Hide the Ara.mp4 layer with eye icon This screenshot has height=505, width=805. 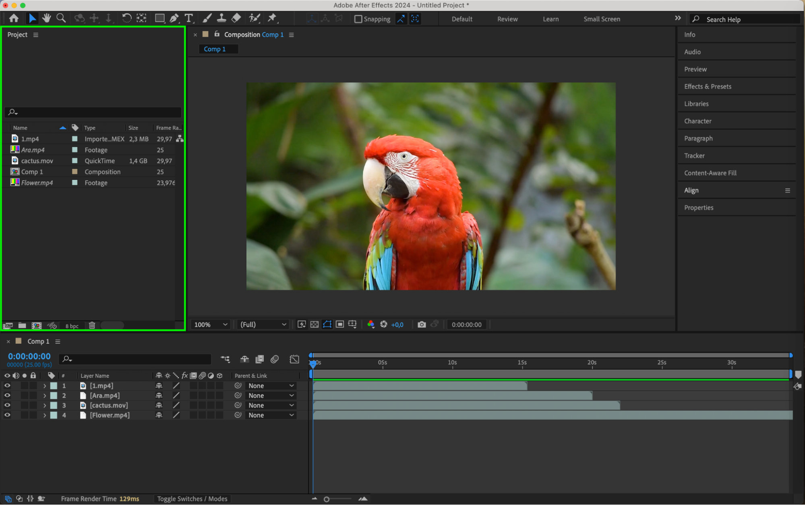coord(7,396)
